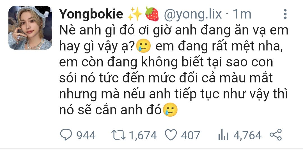
Task: Click the 1m timestamp
Action: point(242,14)
